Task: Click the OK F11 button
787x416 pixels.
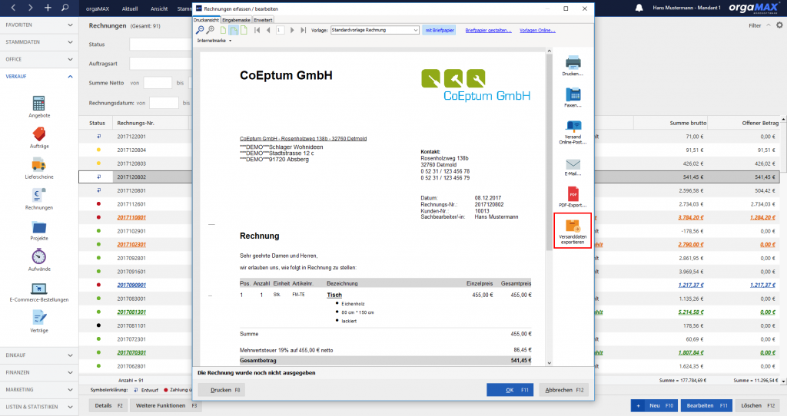Action: (x=510, y=390)
